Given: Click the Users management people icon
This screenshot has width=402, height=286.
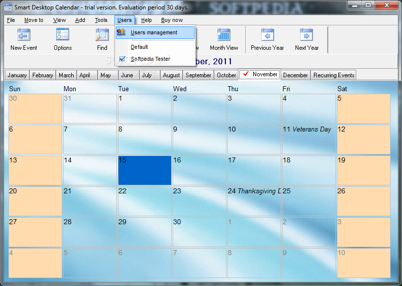Looking at the screenshot, I should pyautogui.click(x=121, y=32).
